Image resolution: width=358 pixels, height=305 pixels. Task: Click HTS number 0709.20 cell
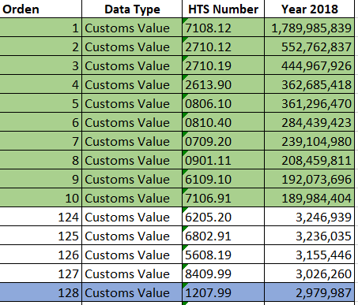pos(223,141)
